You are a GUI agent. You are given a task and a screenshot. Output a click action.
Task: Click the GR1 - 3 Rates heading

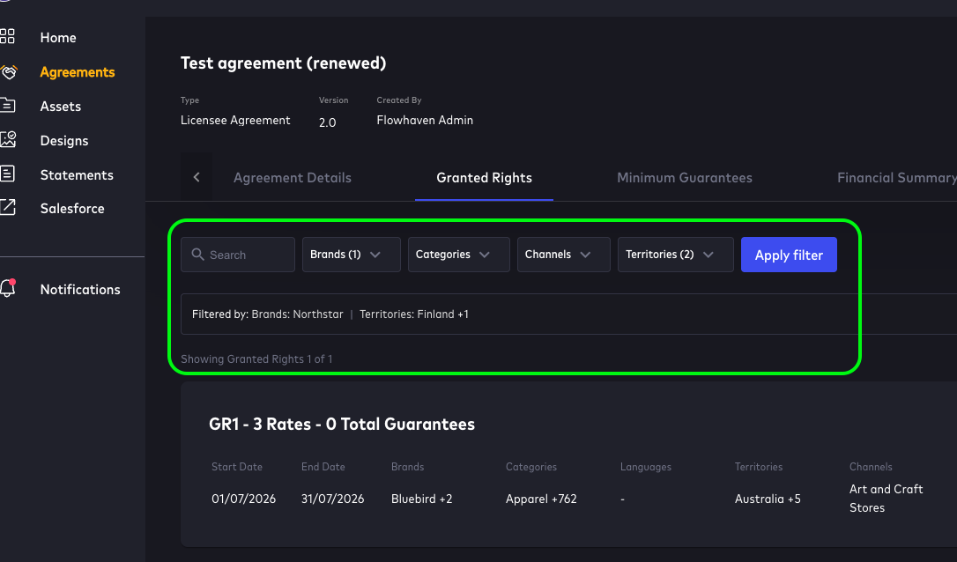342,424
